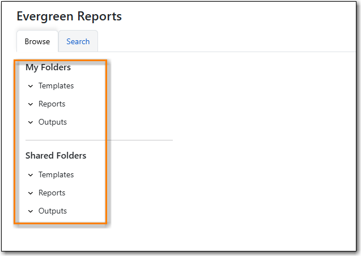Select Reports under My Folders
The width and height of the screenshot is (361, 256).
[x=52, y=104]
